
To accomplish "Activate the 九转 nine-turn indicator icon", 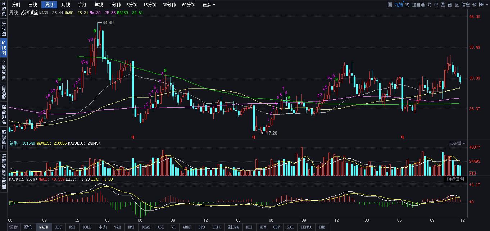I will coord(399,4).
